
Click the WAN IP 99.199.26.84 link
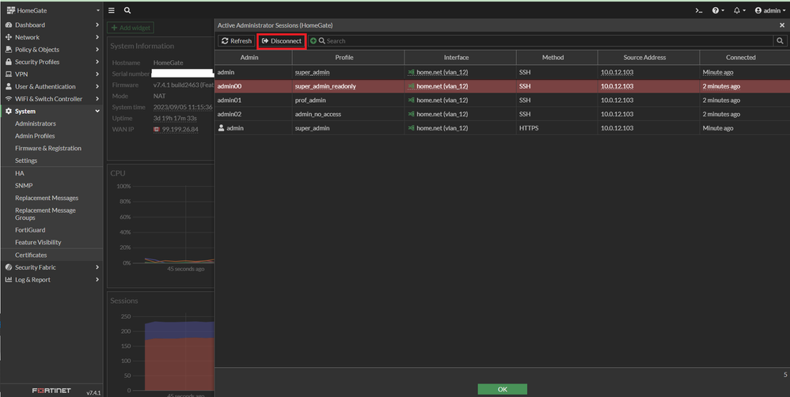click(x=180, y=130)
